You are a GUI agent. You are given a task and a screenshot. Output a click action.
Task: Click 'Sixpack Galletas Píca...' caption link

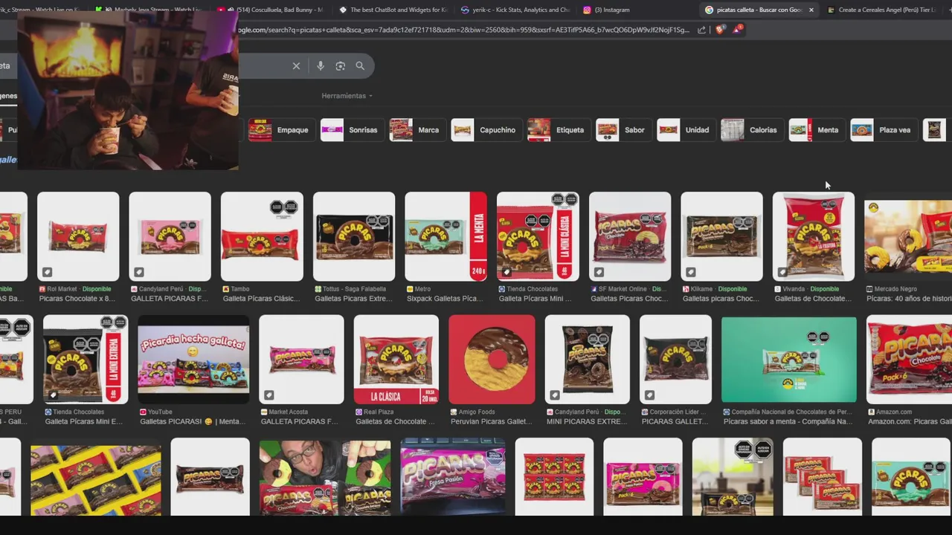[x=446, y=299]
